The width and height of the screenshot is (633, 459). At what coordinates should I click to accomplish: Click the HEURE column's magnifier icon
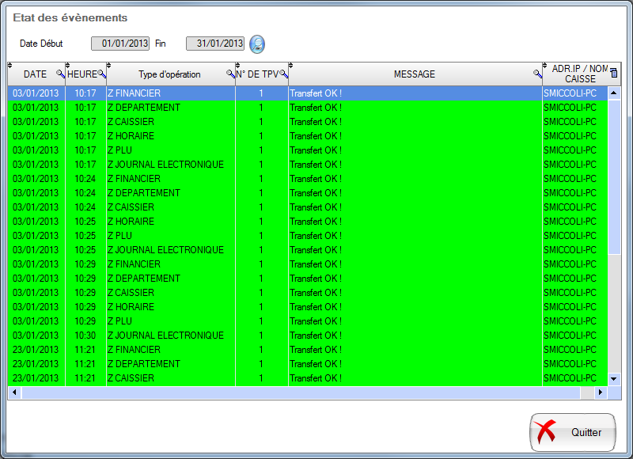pos(100,74)
